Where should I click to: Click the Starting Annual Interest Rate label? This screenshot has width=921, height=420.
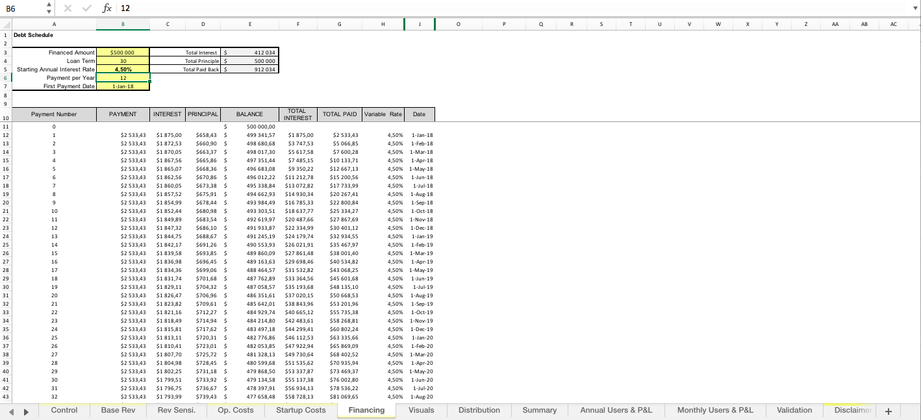56,69
